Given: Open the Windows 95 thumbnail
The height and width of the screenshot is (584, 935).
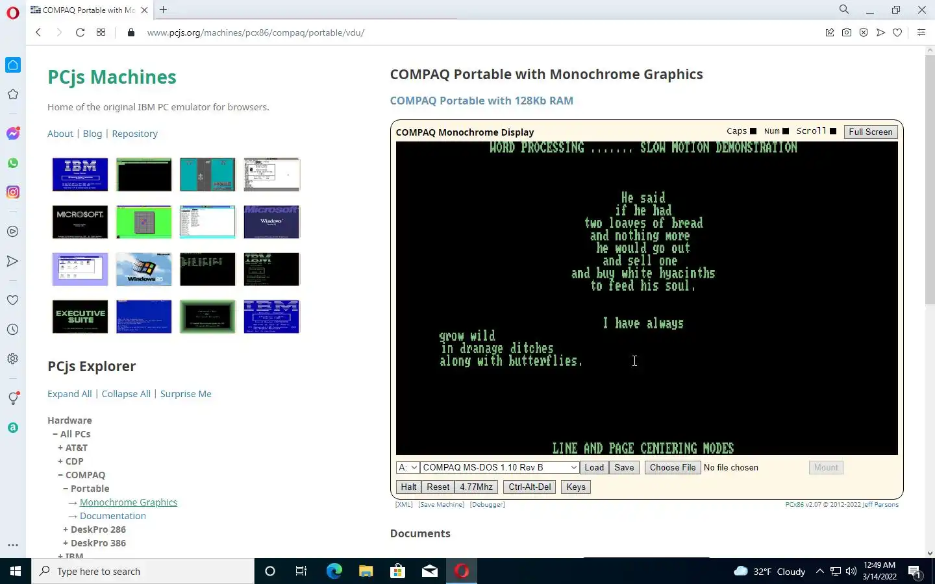Looking at the screenshot, I should (x=143, y=269).
